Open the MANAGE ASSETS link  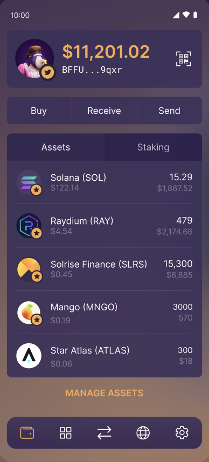104,393
